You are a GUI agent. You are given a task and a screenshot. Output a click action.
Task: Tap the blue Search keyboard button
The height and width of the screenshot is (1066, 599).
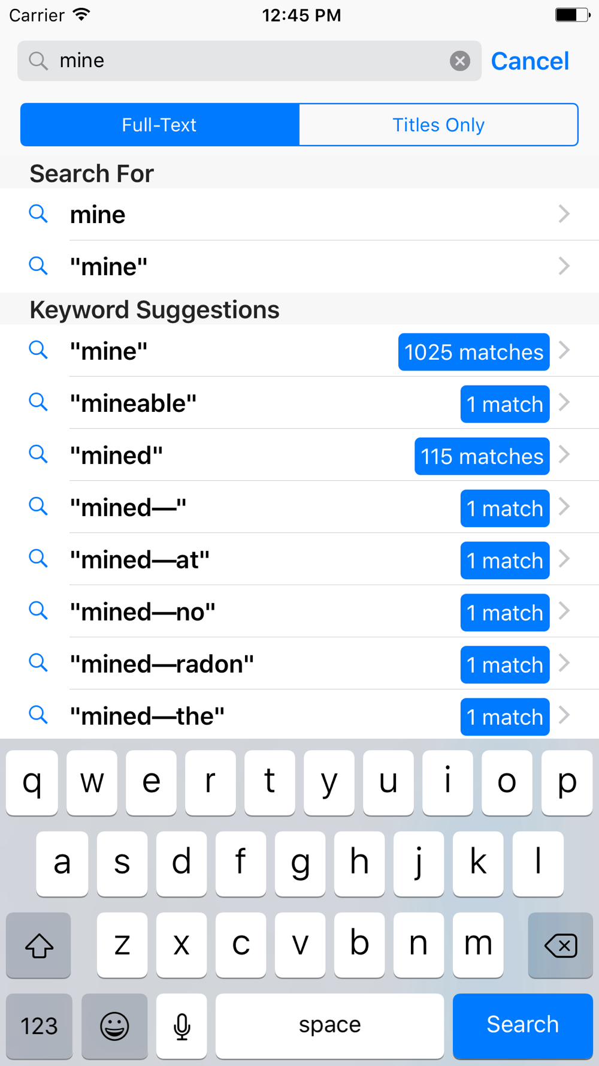pyautogui.click(x=523, y=1026)
